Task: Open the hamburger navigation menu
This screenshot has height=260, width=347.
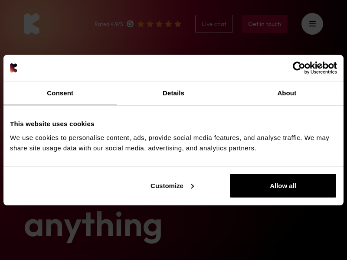Action: tap(312, 24)
